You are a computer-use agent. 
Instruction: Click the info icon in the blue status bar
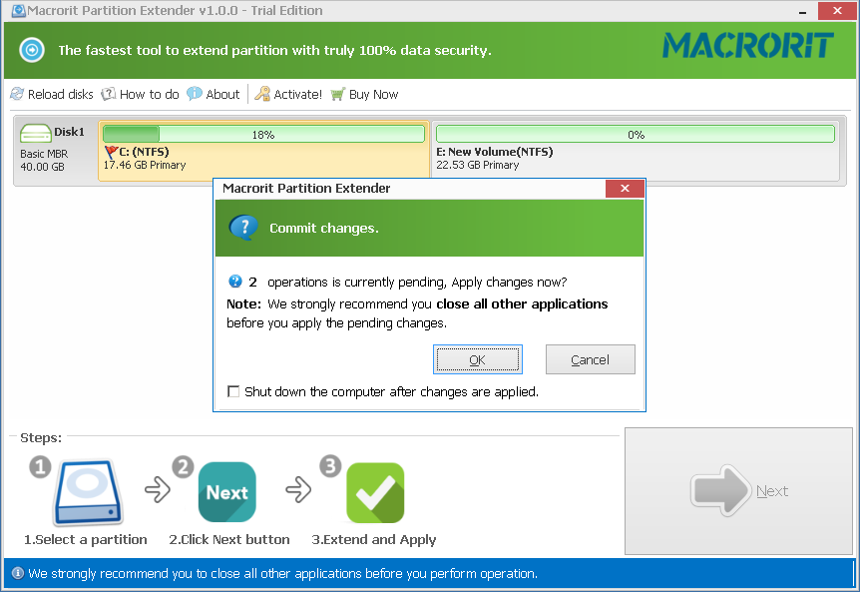coord(18,573)
